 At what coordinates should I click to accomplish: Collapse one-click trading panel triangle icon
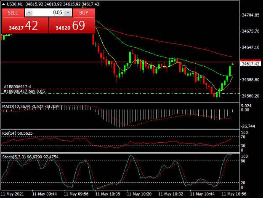[3, 4]
